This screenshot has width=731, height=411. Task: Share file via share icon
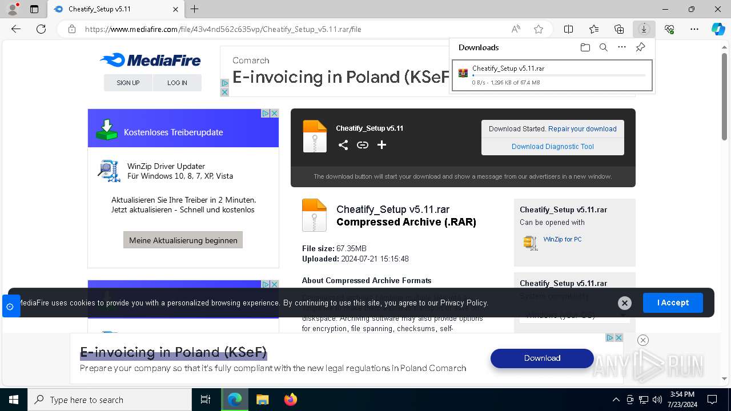pyautogui.click(x=343, y=145)
